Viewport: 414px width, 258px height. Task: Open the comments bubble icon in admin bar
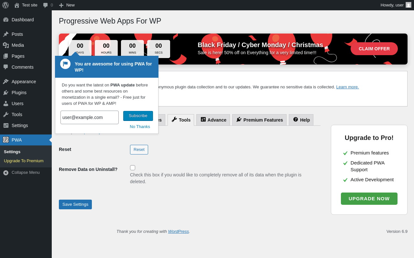(x=46, y=5)
